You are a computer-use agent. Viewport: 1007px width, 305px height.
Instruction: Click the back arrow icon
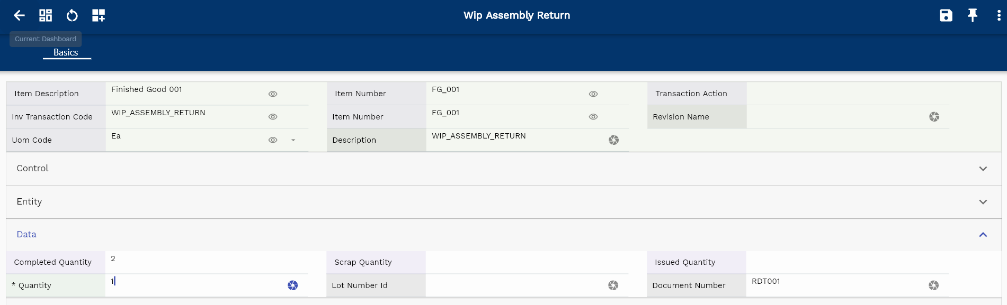pos(19,15)
